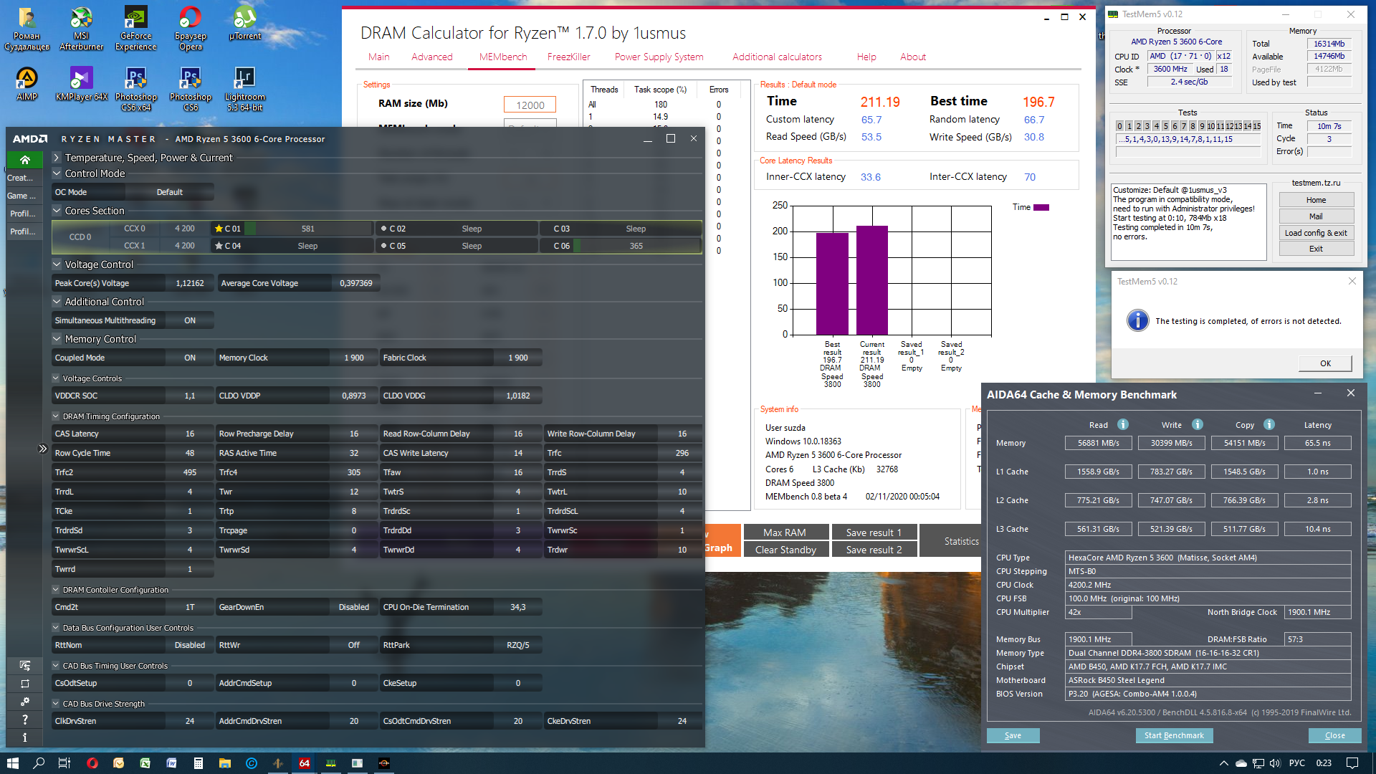Screen dimensions: 1376x774
Task: Open the FreezKiller tab
Action: [568, 57]
